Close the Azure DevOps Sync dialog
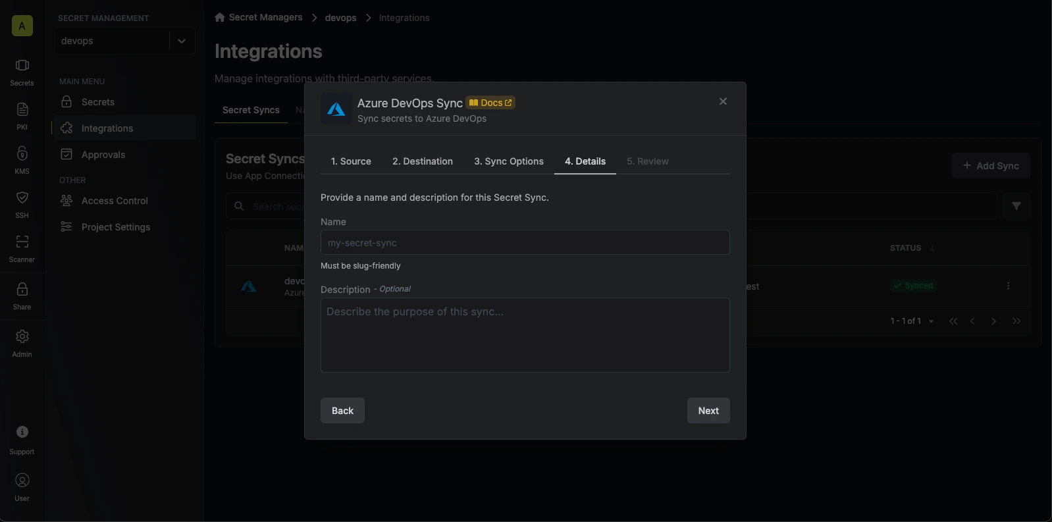The height and width of the screenshot is (522, 1052). pyautogui.click(x=723, y=101)
